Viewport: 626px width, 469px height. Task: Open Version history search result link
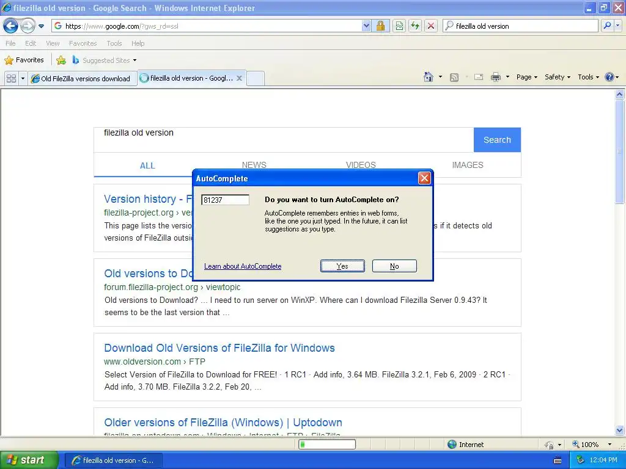(x=149, y=198)
